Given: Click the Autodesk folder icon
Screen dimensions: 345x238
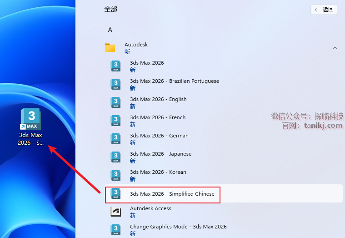Looking at the screenshot, I should point(110,48).
